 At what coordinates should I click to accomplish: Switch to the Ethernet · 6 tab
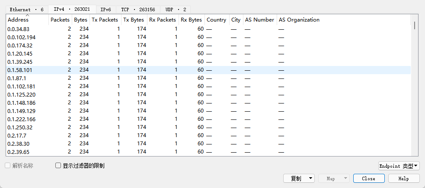26,9
